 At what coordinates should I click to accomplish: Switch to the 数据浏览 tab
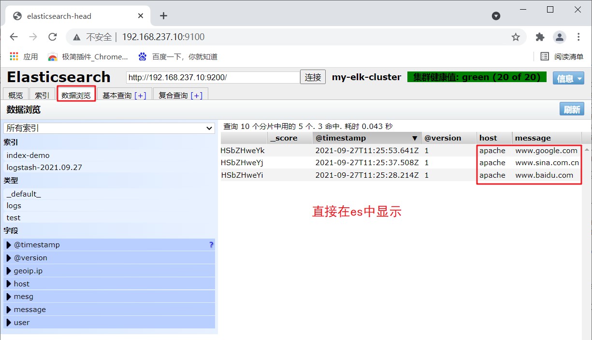76,95
